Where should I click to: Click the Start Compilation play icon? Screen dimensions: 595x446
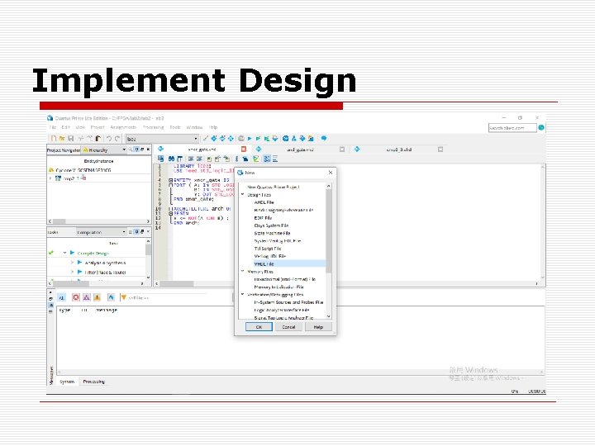pyautogui.click(x=250, y=139)
